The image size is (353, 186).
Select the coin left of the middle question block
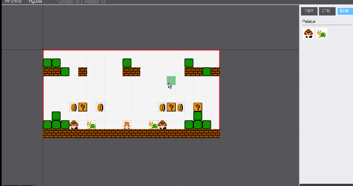(162, 107)
